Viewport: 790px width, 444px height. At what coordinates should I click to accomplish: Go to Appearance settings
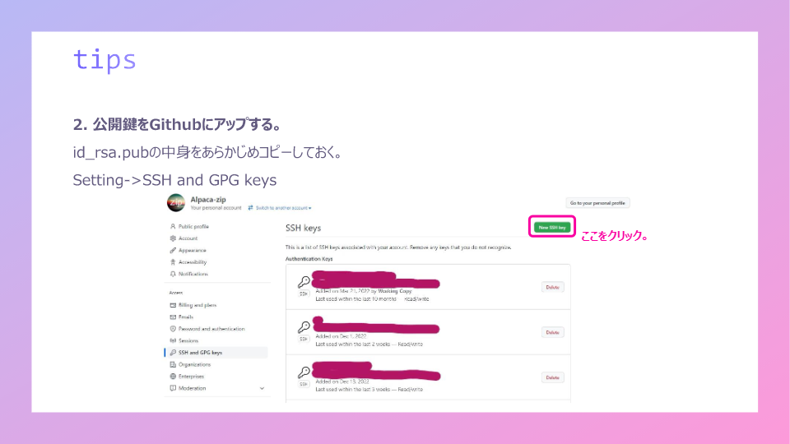point(192,250)
